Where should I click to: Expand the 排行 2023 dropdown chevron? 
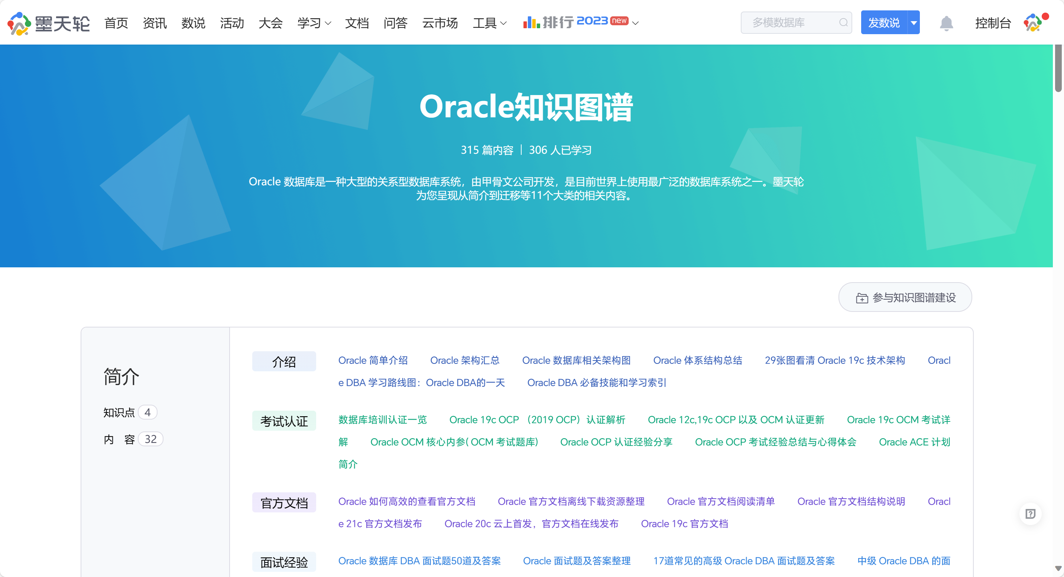tap(636, 23)
